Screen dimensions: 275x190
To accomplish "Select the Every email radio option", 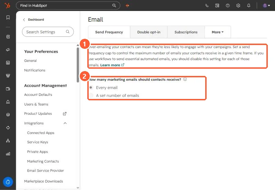I will (x=91, y=88).
